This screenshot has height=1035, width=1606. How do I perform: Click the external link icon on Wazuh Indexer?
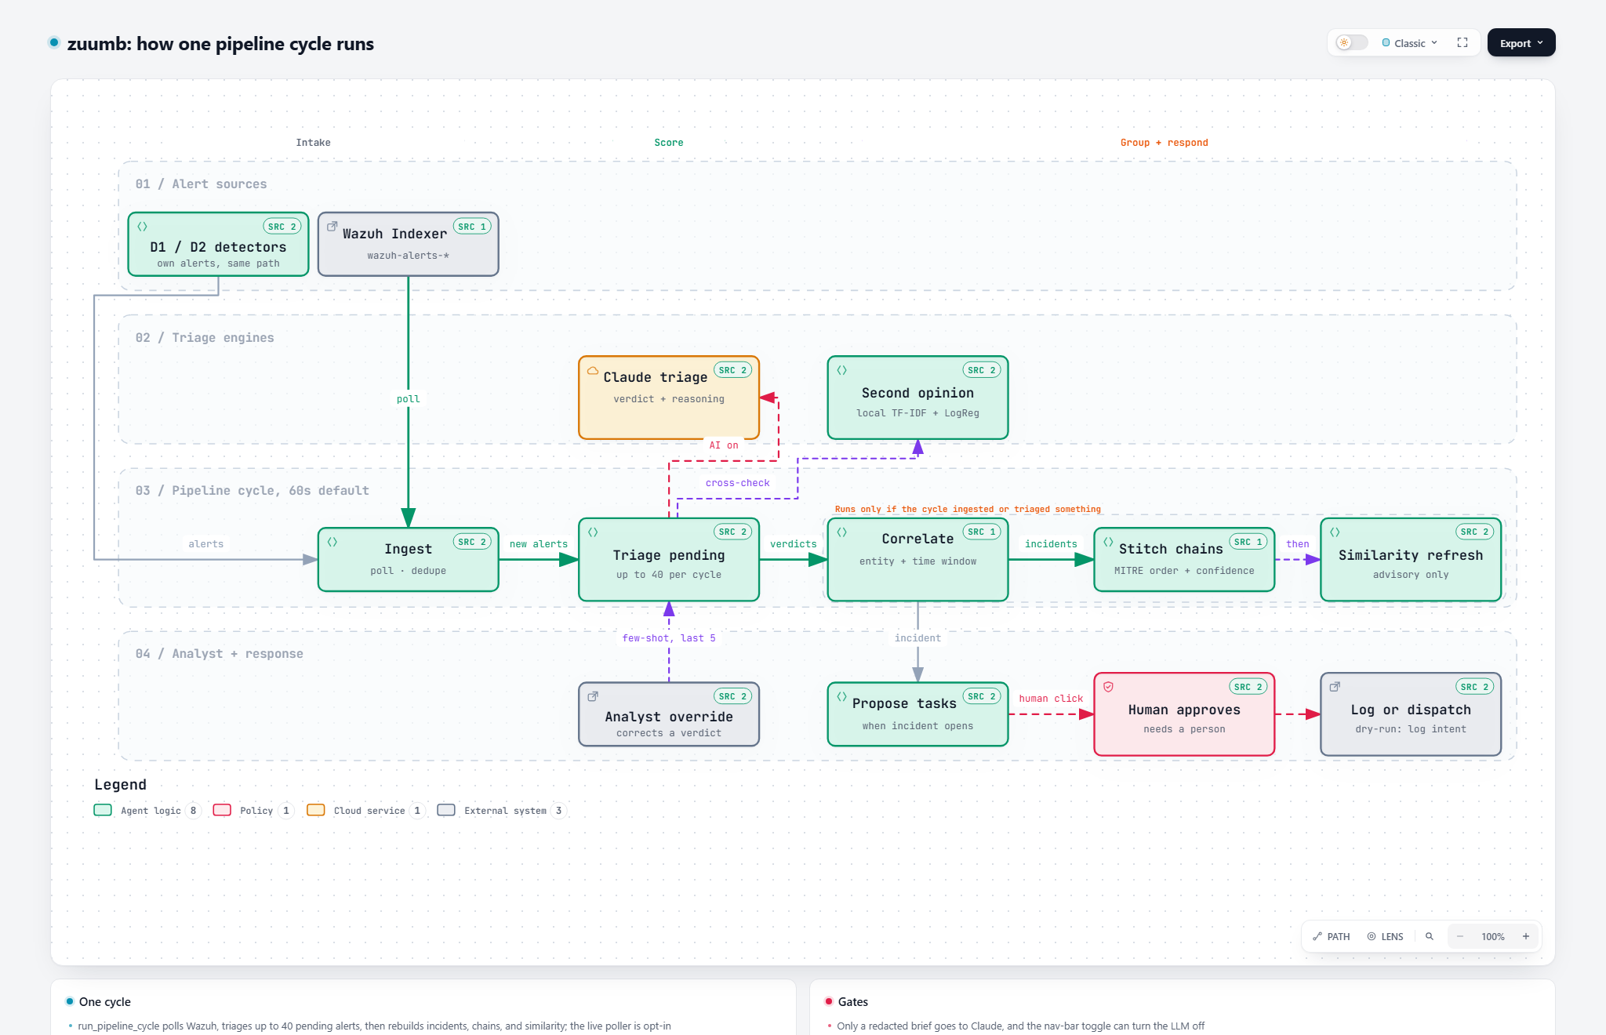pyautogui.click(x=332, y=226)
